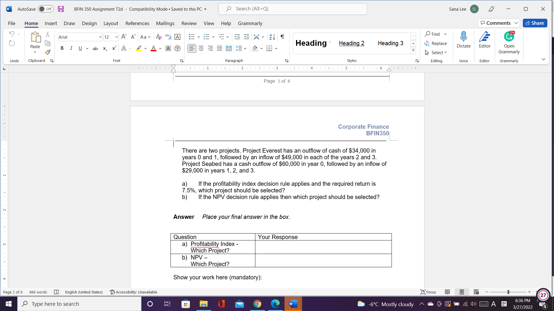Expand the line spacing options
The height and width of the screenshot is (311, 554).
[245, 48]
